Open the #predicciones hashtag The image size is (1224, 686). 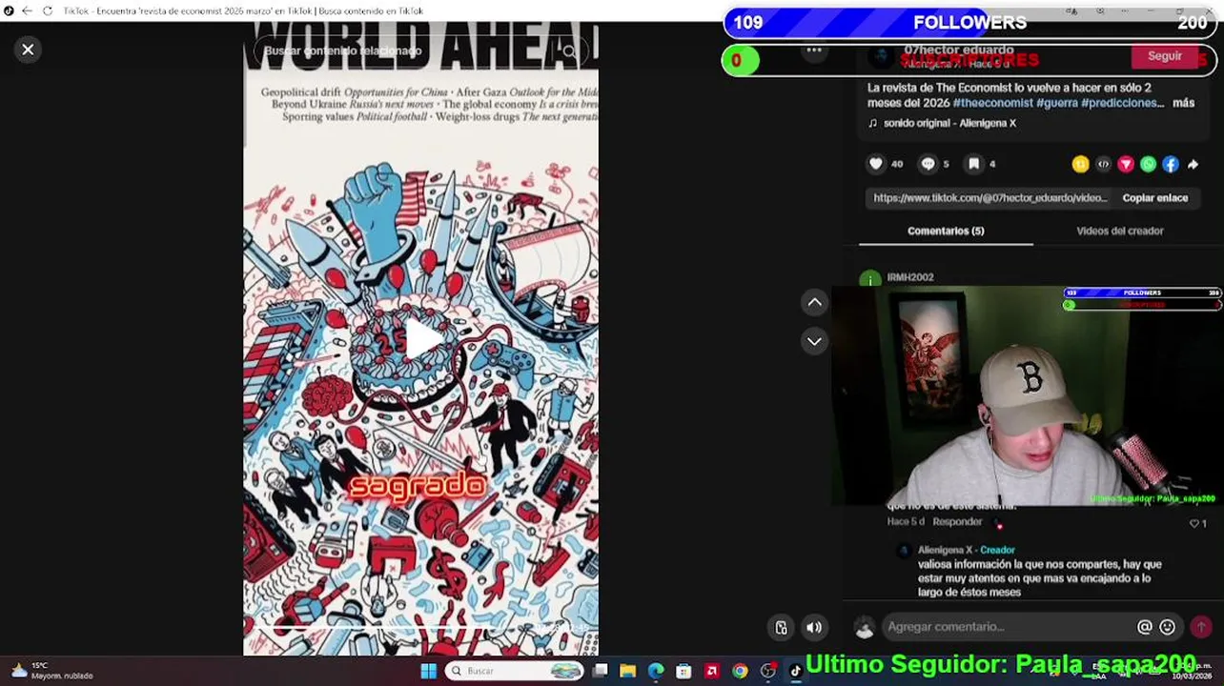pyautogui.click(x=1122, y=103)
